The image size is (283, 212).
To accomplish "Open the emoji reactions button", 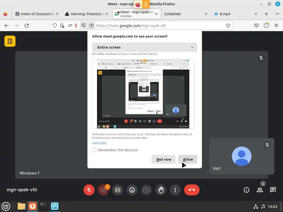I will [x=132, y=190].
